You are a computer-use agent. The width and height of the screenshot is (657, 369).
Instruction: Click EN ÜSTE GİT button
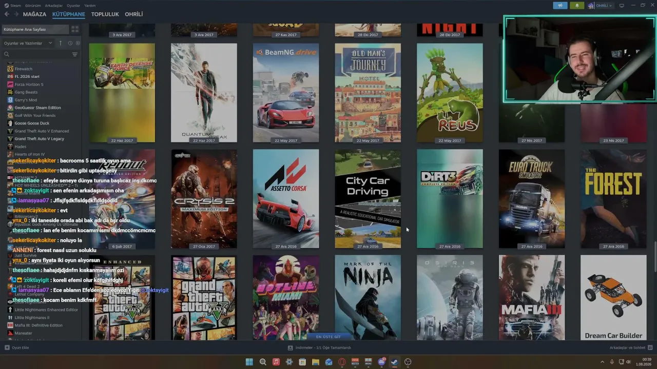[328, 337]
